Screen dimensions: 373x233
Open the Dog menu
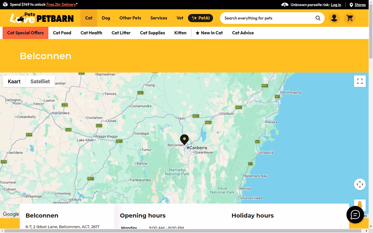point(106,18)
